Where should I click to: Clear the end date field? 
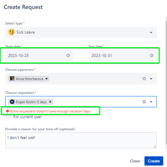coord(152,55)
